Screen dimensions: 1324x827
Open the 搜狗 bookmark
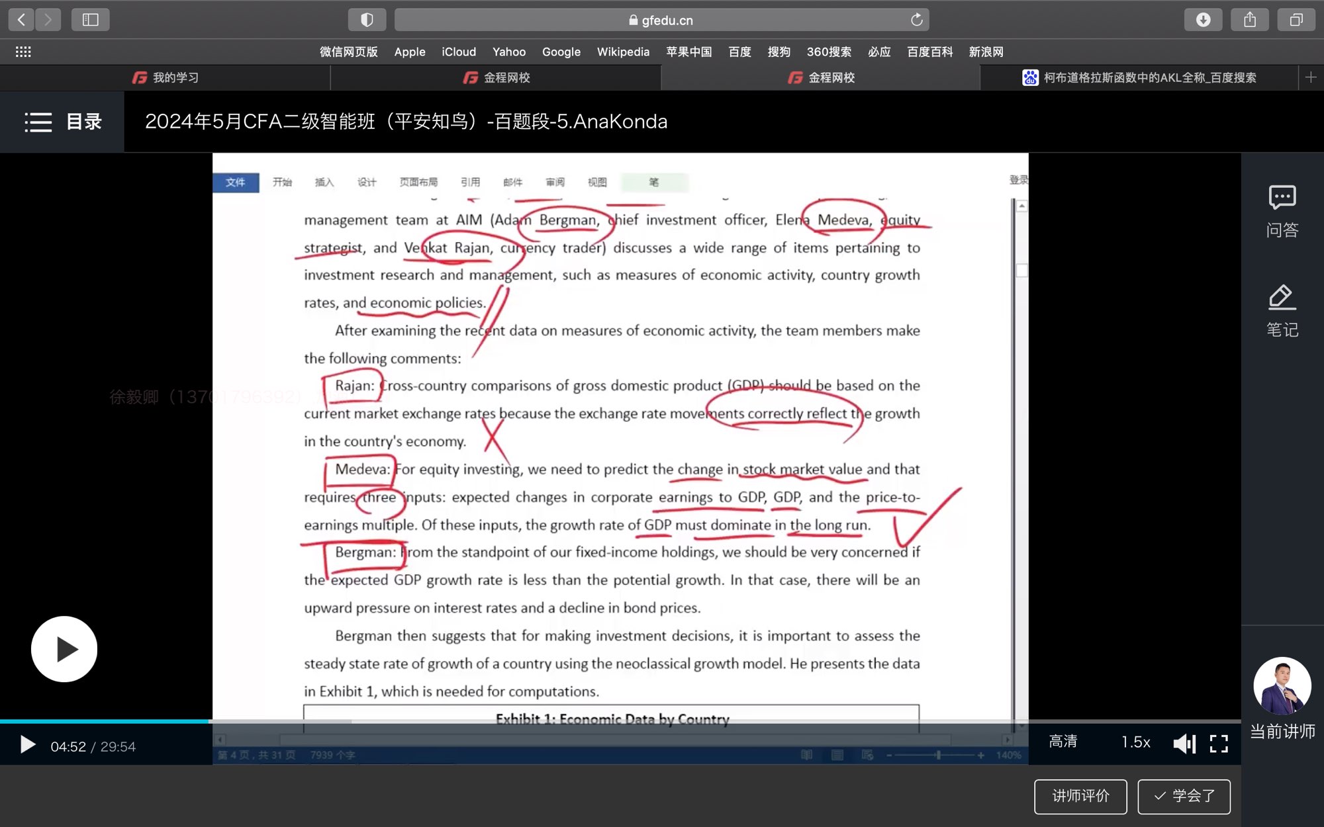[x=779, y=52]
